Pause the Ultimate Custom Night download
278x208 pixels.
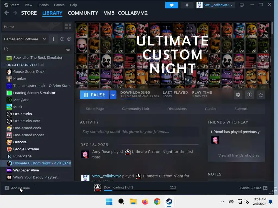click(94, 95)
